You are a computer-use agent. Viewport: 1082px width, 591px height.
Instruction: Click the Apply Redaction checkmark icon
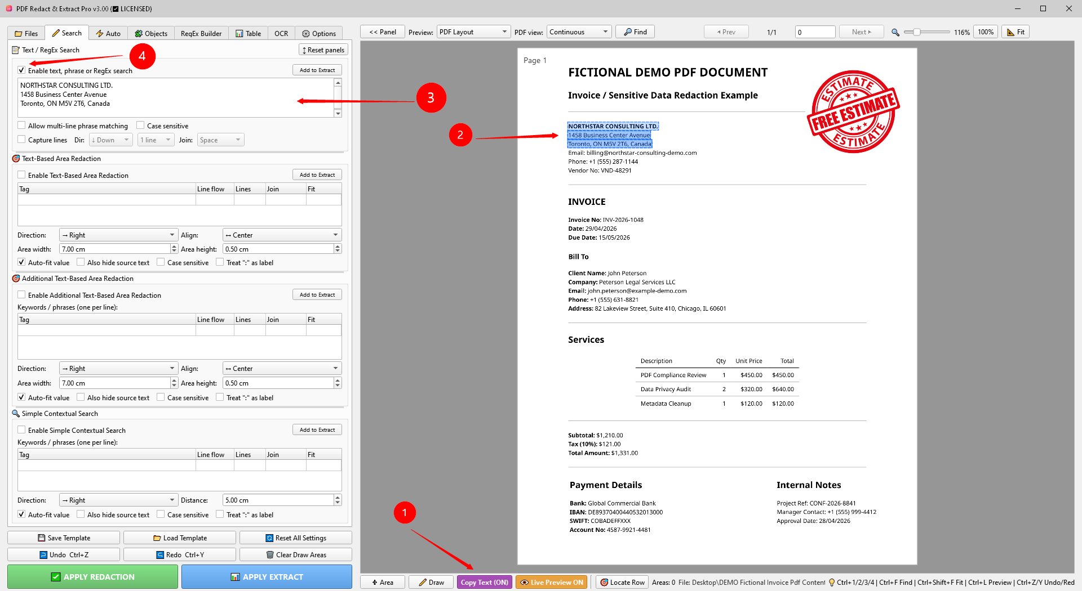[56, 577]
